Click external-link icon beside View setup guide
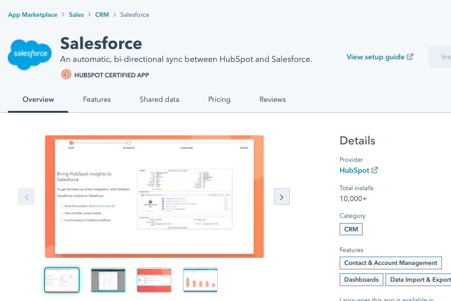 410,57
